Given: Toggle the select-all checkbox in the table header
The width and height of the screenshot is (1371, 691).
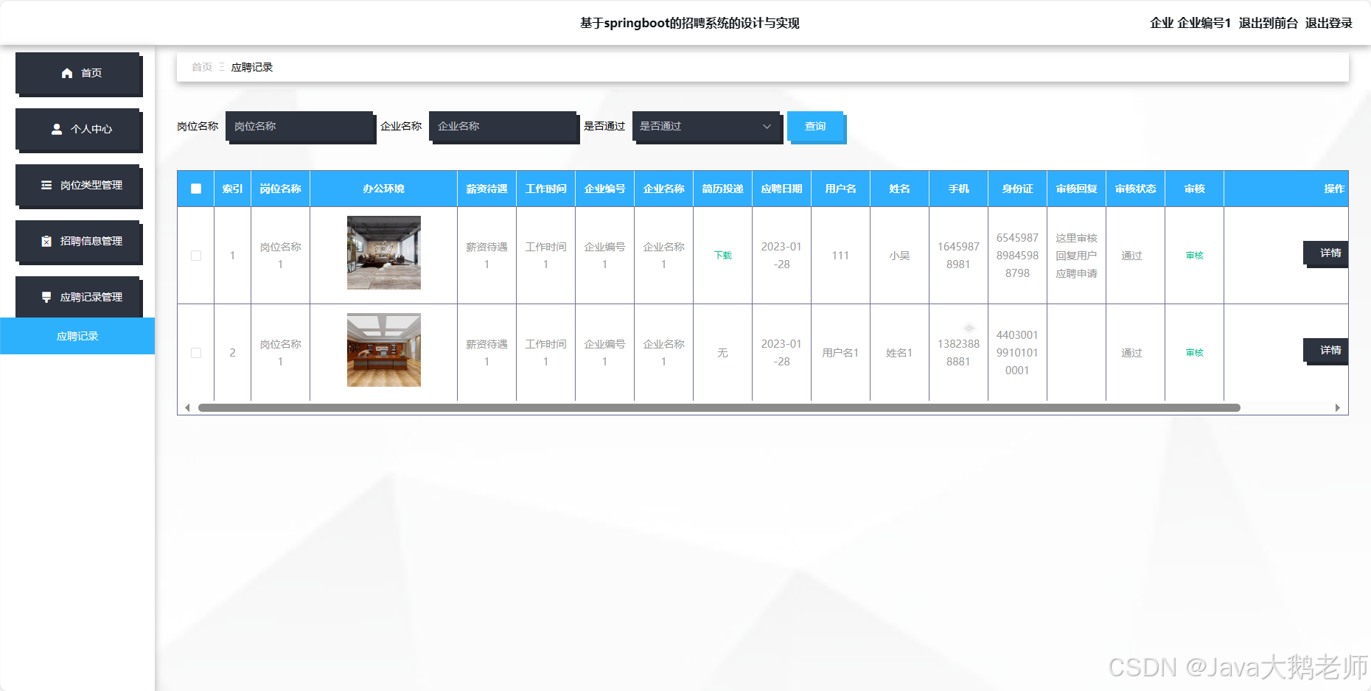Looking at the screenshot, I should 196,189.
